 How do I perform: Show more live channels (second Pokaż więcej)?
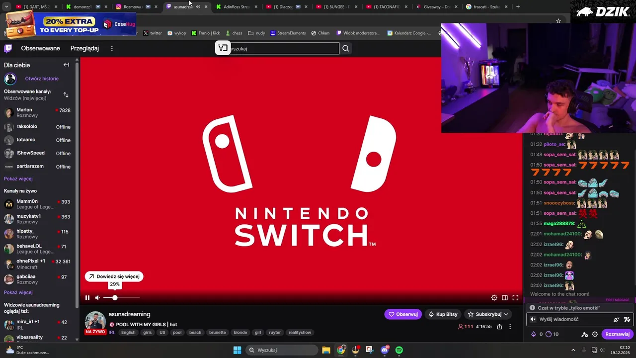point(18,292)
